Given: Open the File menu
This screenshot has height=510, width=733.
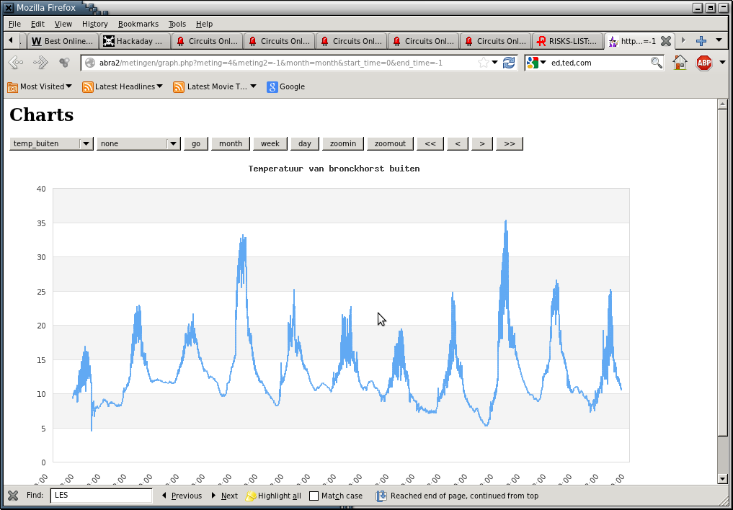Looking at the screenshot, I should (x=14, y=24).
